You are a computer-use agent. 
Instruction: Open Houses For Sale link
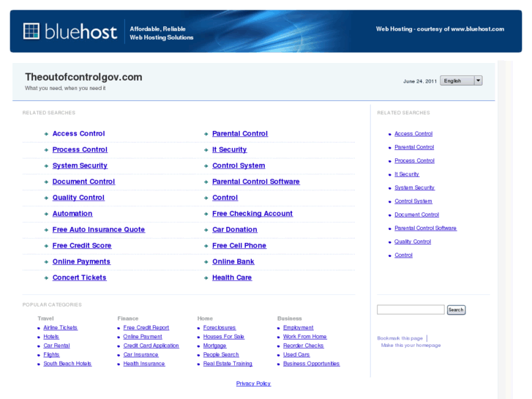coord(224,337)
